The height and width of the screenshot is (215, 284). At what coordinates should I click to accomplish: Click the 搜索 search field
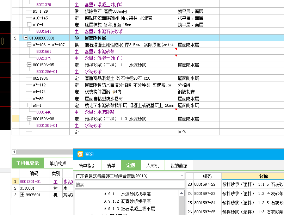pyautogui.click(x=130, y=185)
